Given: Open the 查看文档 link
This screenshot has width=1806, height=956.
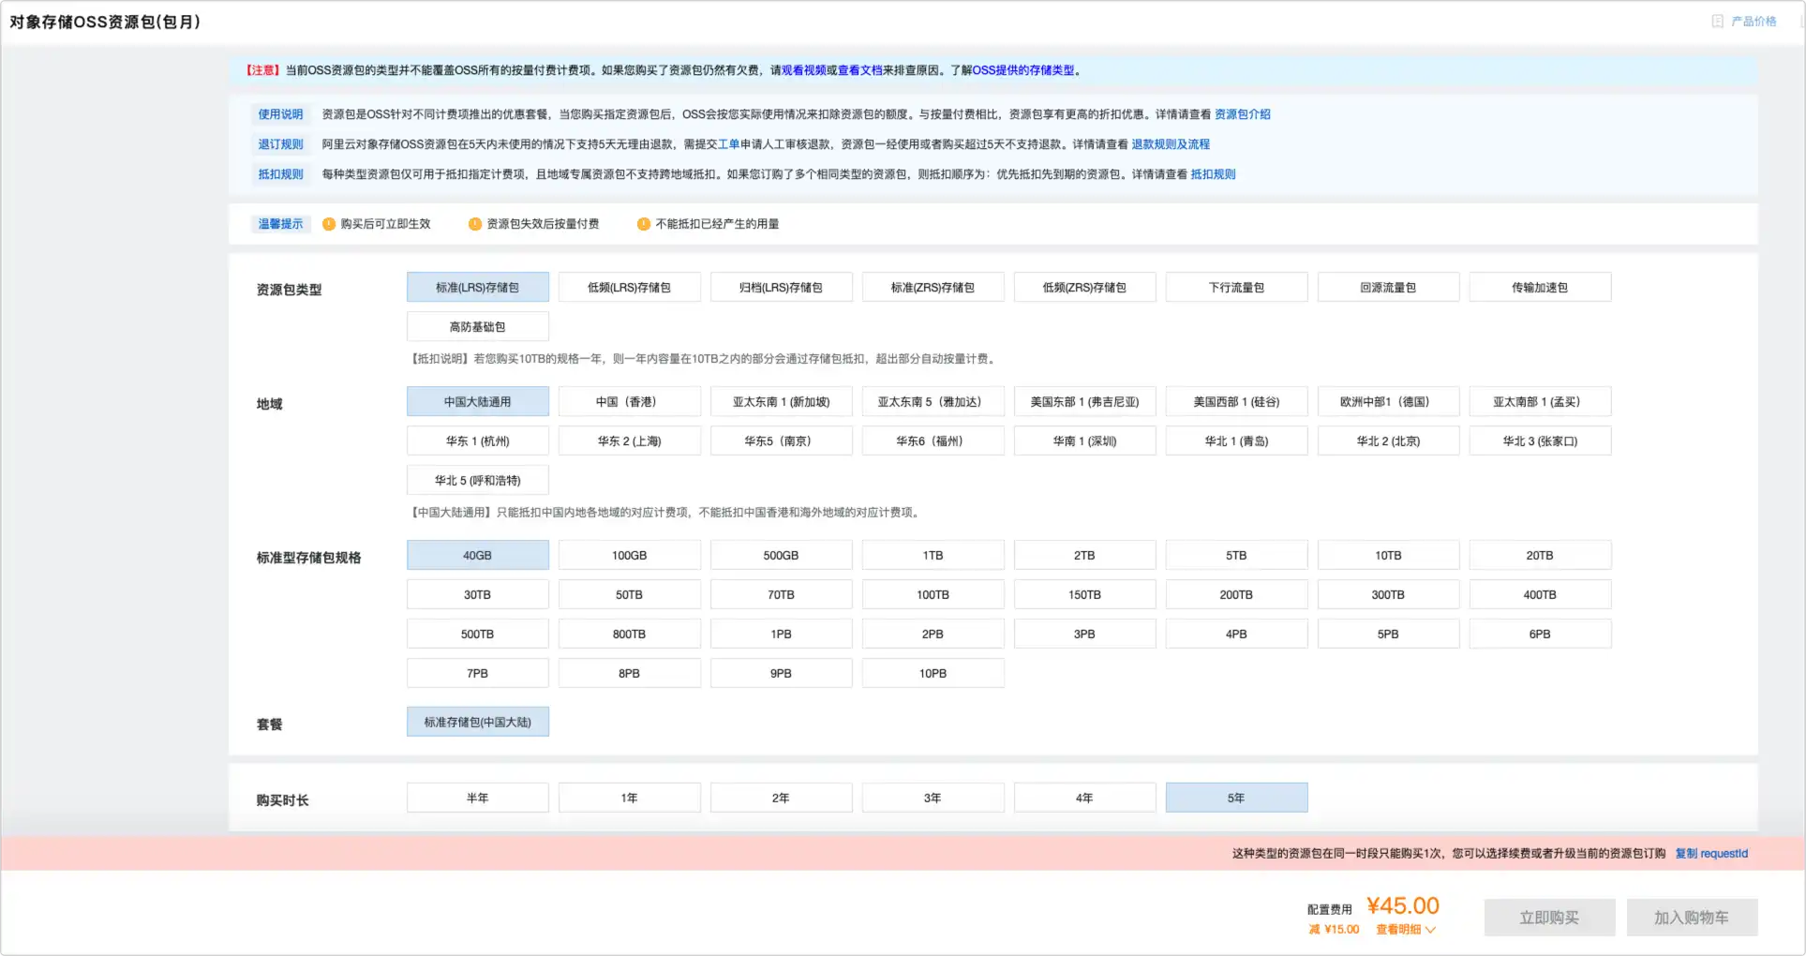Looking at the screenshot, I should point(860,70).
